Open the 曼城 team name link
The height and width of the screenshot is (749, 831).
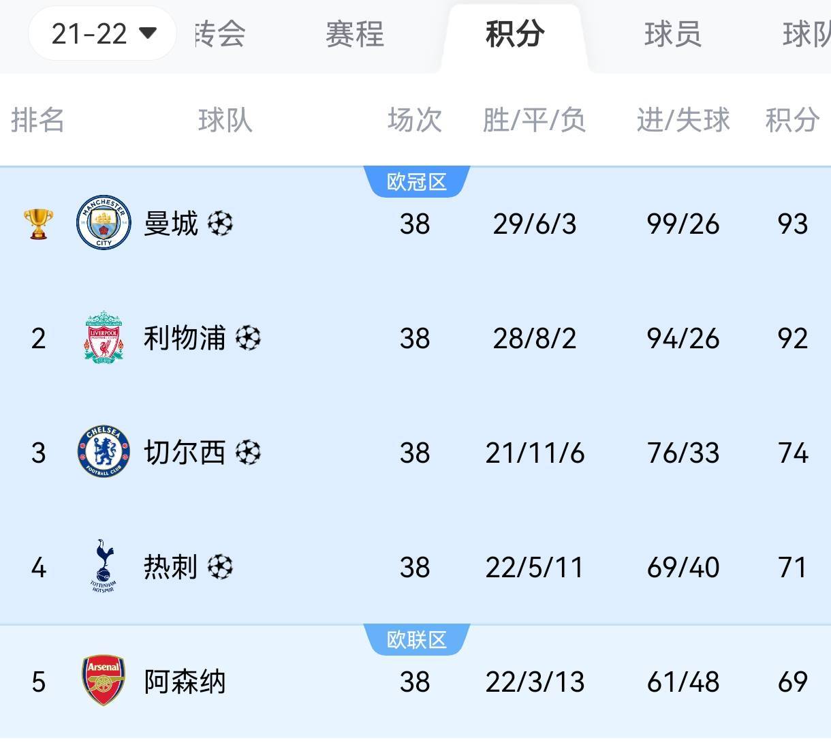click(x=170, y=224)
